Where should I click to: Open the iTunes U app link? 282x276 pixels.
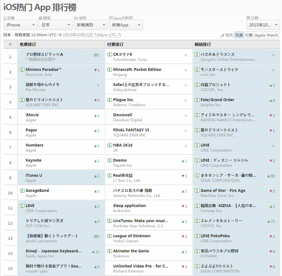pyautogui.click(x=34, y=175)
